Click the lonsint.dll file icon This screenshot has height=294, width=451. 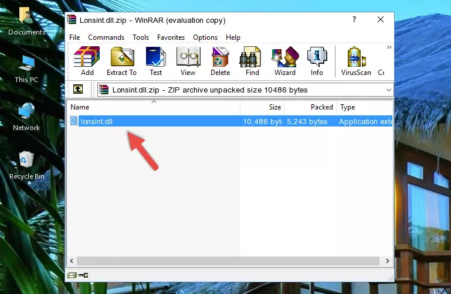(74, 121)
